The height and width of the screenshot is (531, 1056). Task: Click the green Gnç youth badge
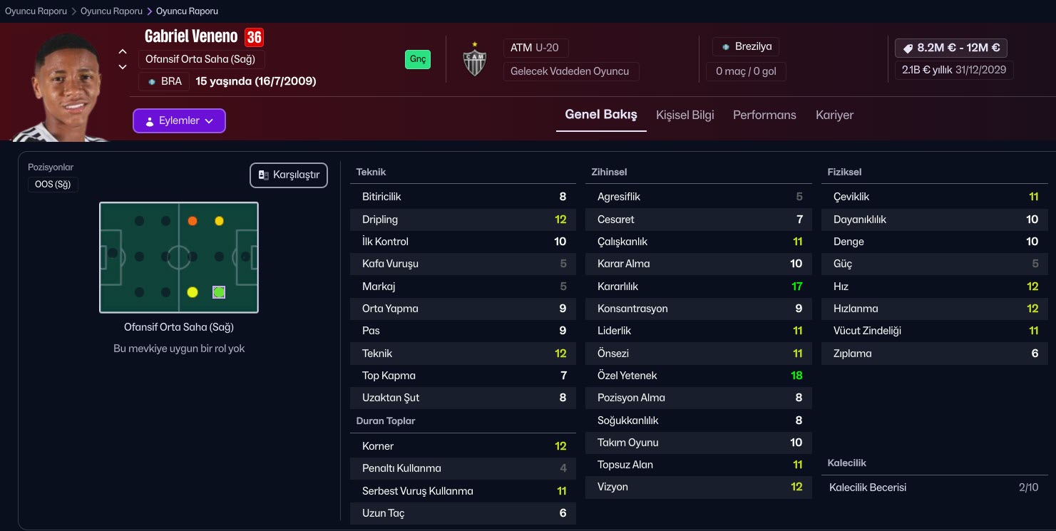(x=418, y=59)
